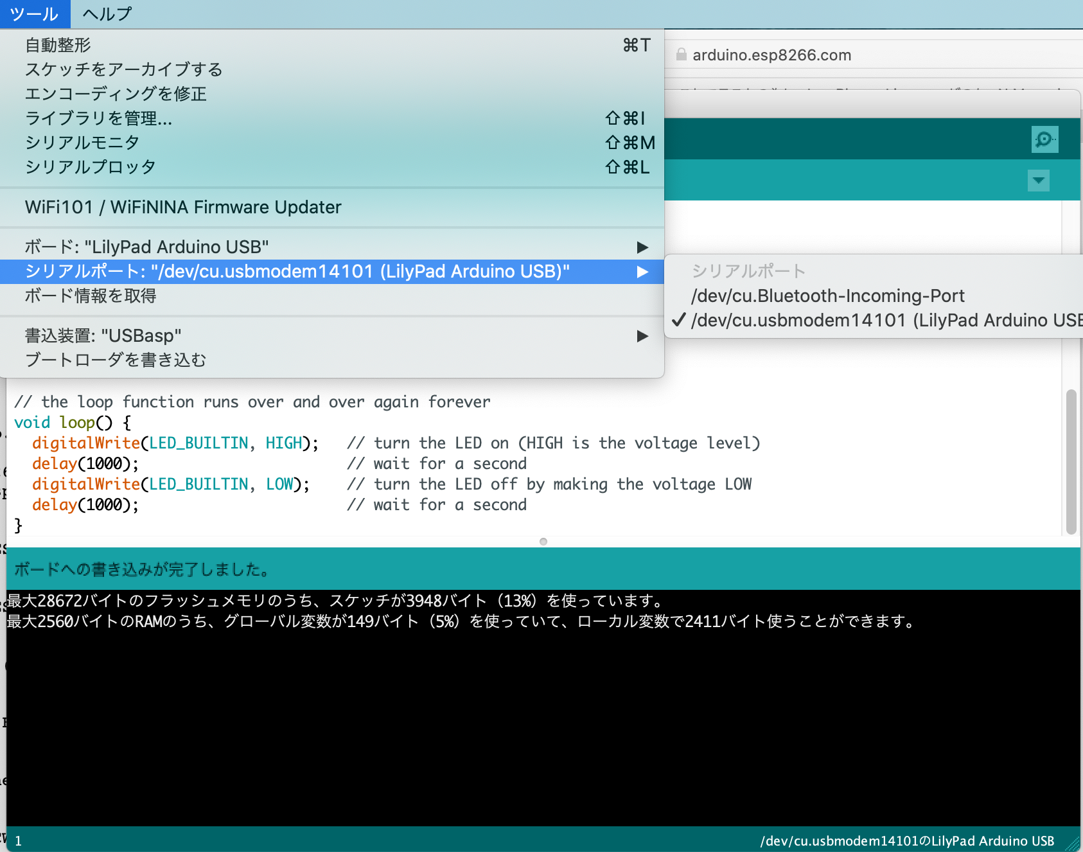The height and width of the screenshot is (852, 1083).
Task: Open the tab dropdown arrow in the editor
Action: pyautogui.click(x=1039, y=181)
